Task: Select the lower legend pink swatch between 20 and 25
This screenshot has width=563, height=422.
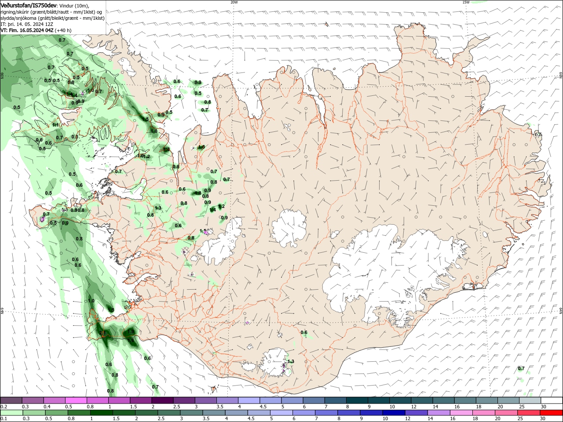Action: click(x=506, y=413)
